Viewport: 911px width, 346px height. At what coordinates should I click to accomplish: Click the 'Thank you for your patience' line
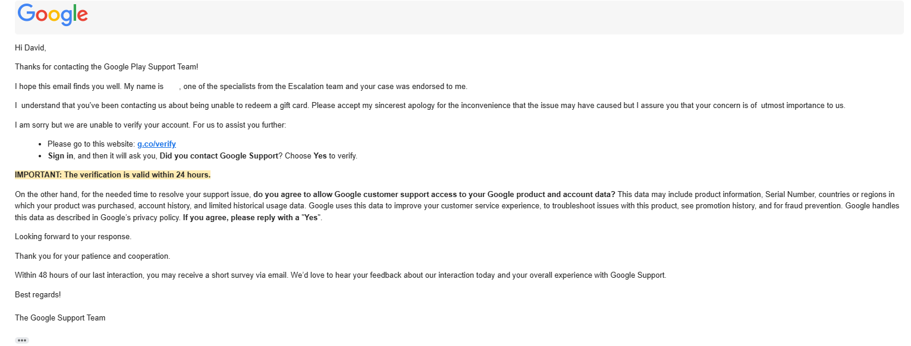(92, 256)
